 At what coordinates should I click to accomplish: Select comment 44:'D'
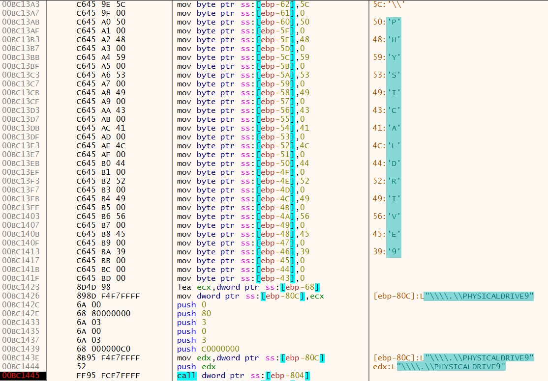tap(387, 163)
